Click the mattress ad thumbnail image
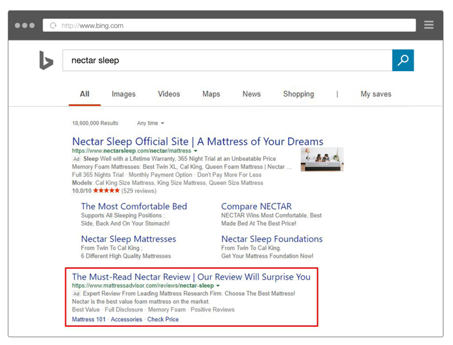The image size is (453, 345). tap(322, 159)
